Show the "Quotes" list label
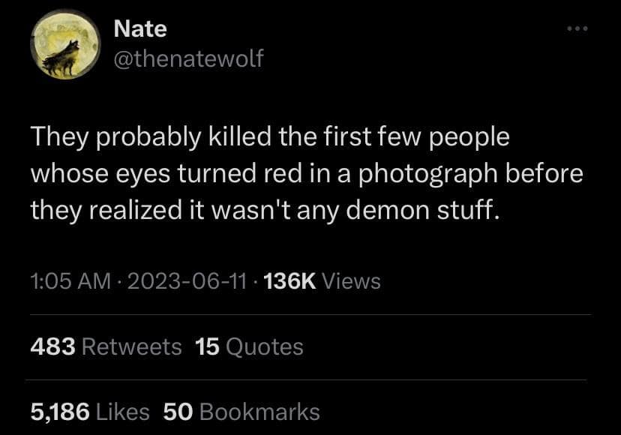 pyautogui.click(x=264, y=346)
